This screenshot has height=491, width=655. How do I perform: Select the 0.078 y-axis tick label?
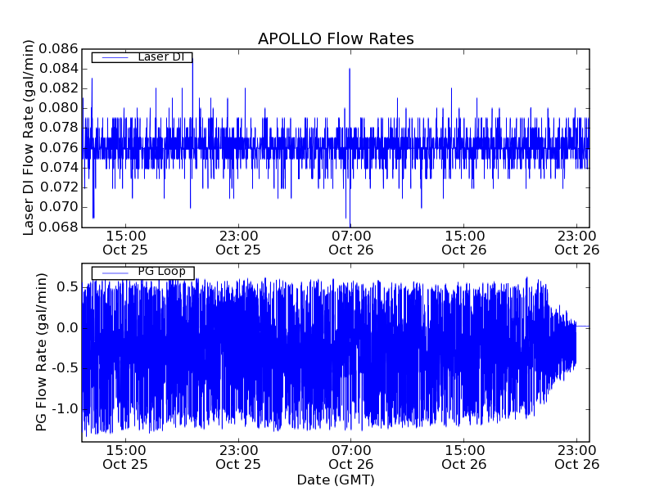[x=58, y=128]
